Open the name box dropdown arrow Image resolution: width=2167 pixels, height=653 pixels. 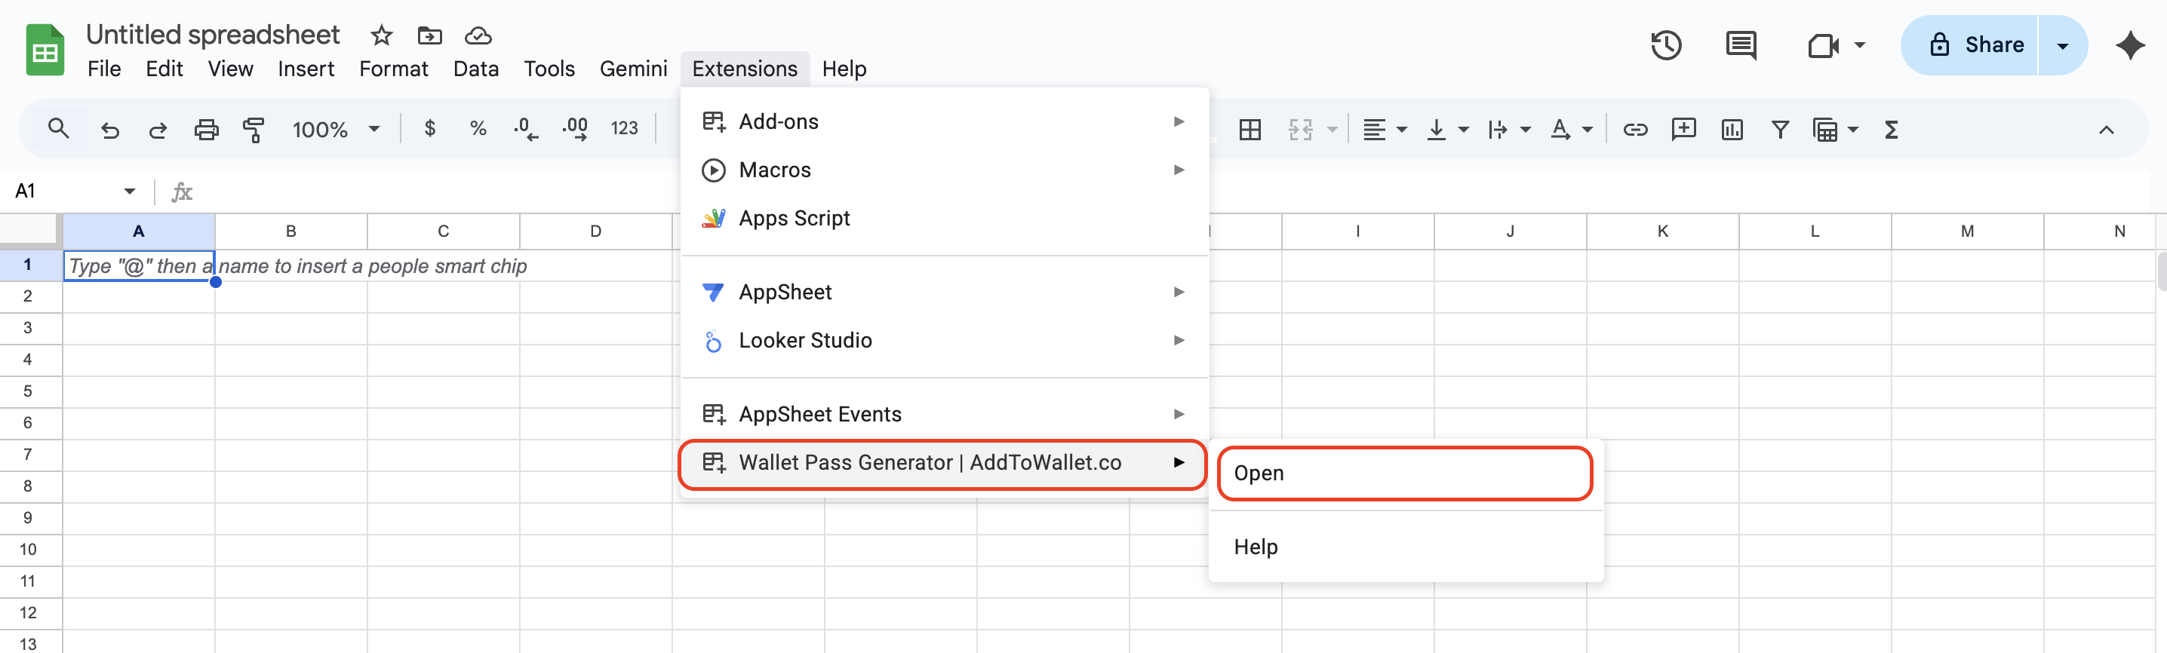(x=130, y=192)
